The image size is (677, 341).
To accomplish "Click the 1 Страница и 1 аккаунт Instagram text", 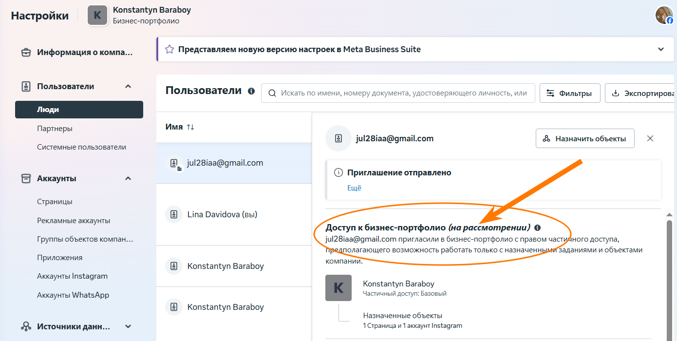I will pyautogui.click(x=413, y=326).
